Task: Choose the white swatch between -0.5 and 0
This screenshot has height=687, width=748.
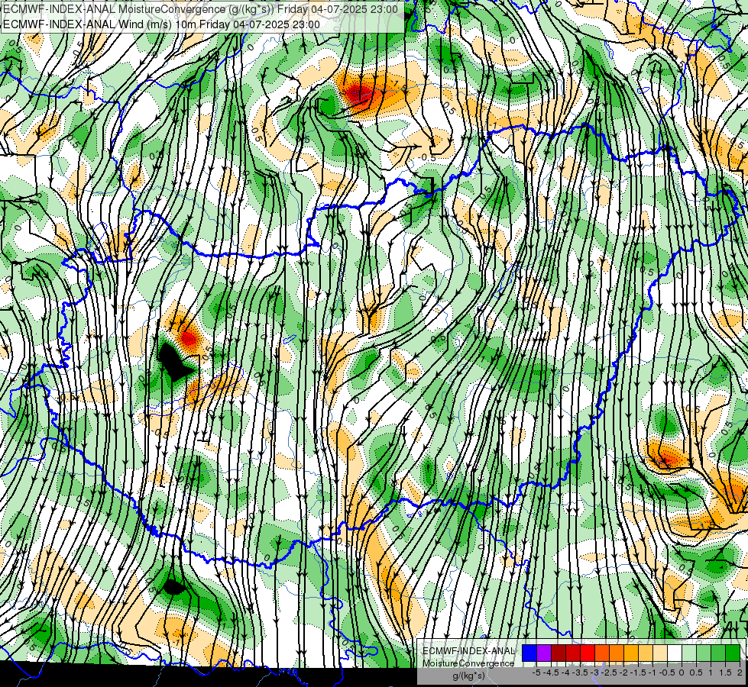Action: pyautogui.click(x=675, y=653)
